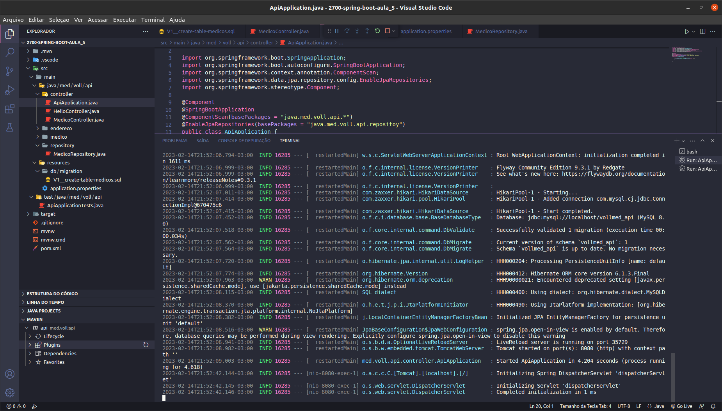The width and height of the screenshot is (722, 411).
Task: Change LF end of line sequence
Action: [639, 406]
